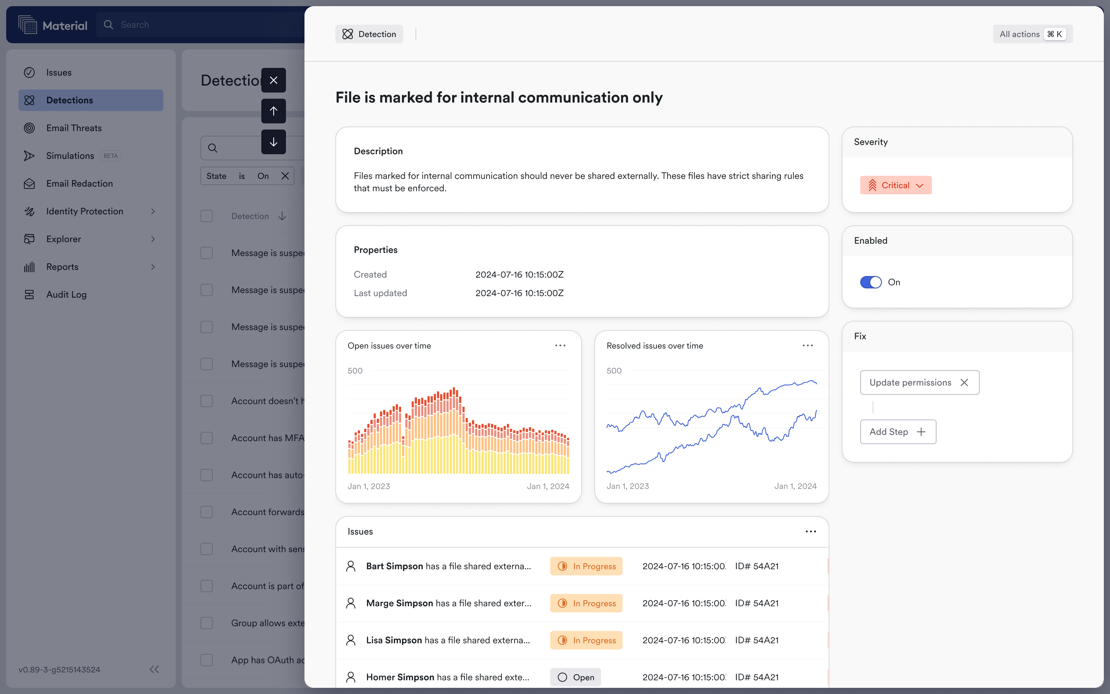Screen dimensions: 1110x694
Task: Expand the Explorer submenu chevron
Action: point(153,239)
